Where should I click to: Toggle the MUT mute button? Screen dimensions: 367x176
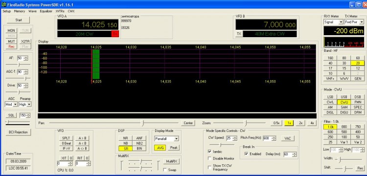coord(11,42)
